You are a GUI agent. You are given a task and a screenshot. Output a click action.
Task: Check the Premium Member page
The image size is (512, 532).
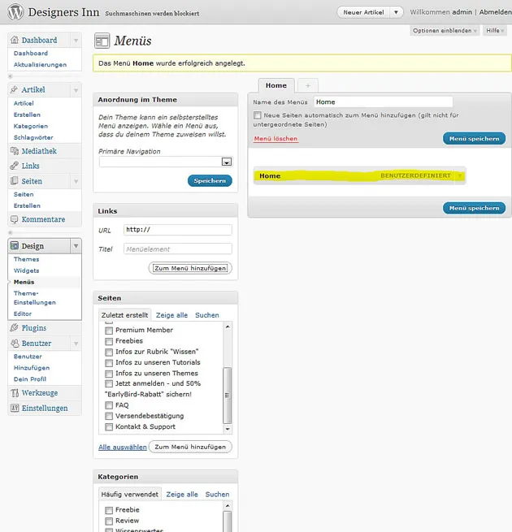coord(109,331)
